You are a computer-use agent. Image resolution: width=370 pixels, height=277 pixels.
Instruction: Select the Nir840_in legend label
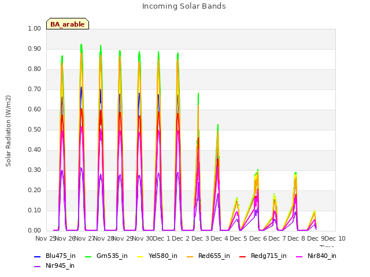(x=322, y=256)
